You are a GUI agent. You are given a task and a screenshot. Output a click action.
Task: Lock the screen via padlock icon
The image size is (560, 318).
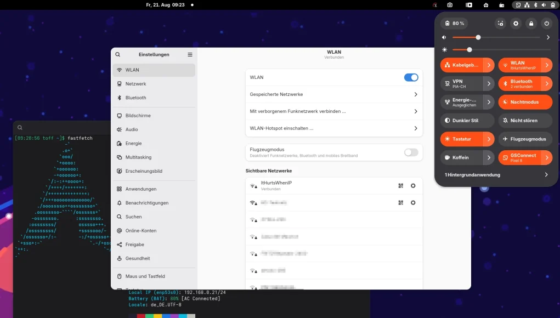531,24
